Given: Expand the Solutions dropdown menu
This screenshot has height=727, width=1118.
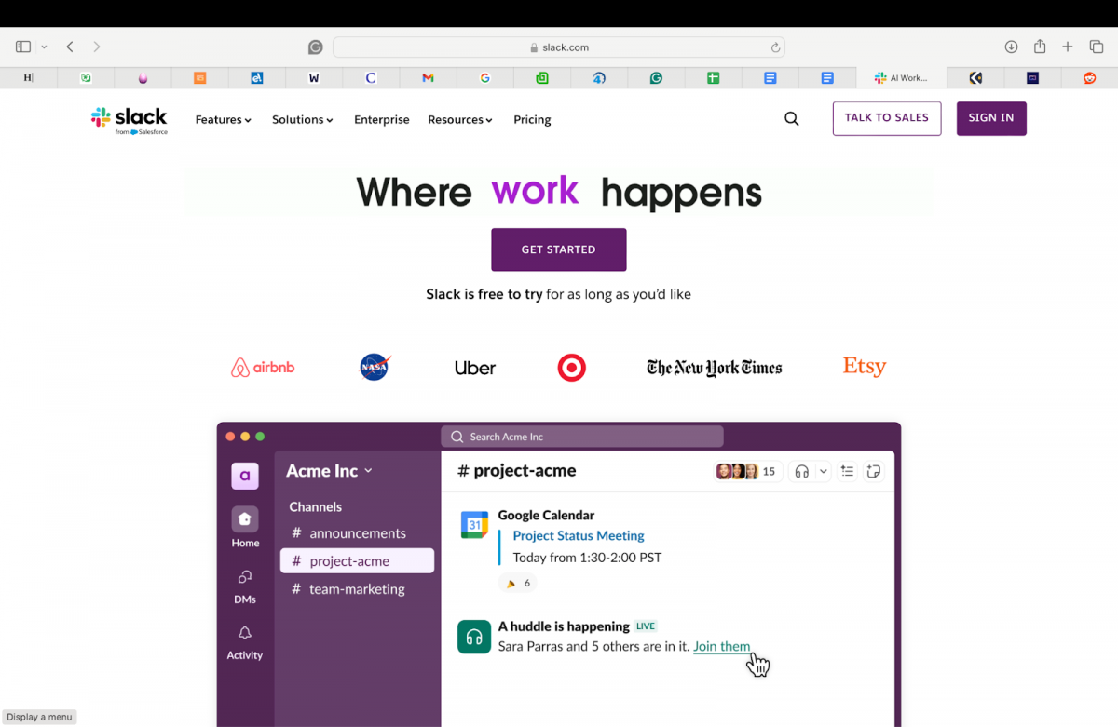Looking at the screenshot, I should click(303, 119).
